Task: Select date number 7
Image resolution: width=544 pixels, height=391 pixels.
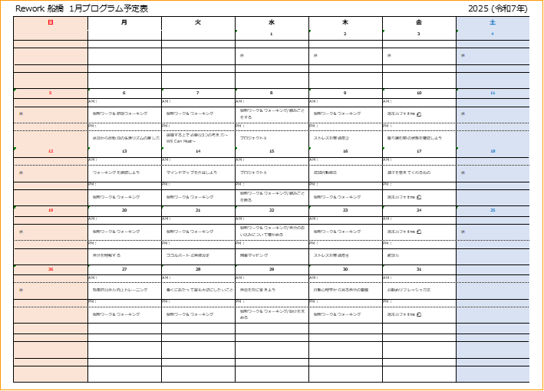Action: point(198,93)
